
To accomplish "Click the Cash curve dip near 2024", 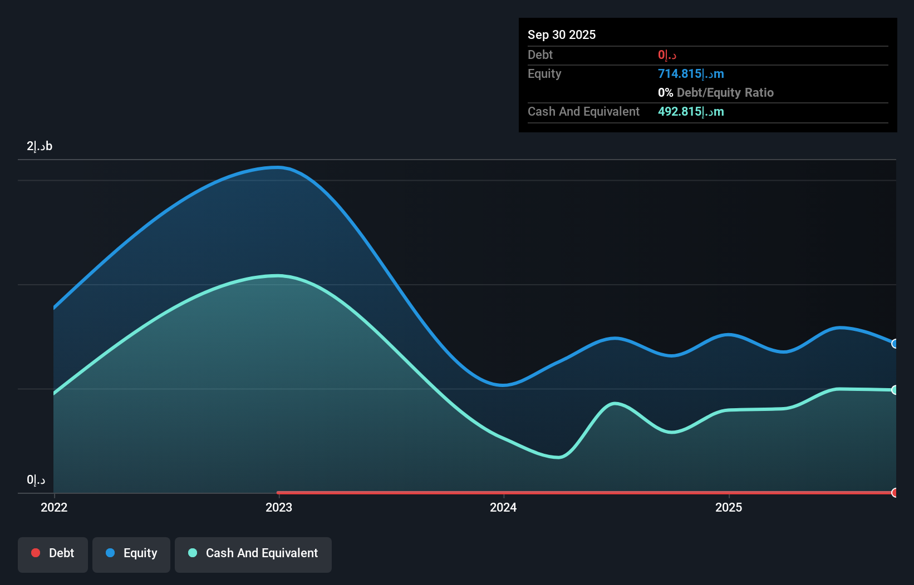I will click(558, 458).
